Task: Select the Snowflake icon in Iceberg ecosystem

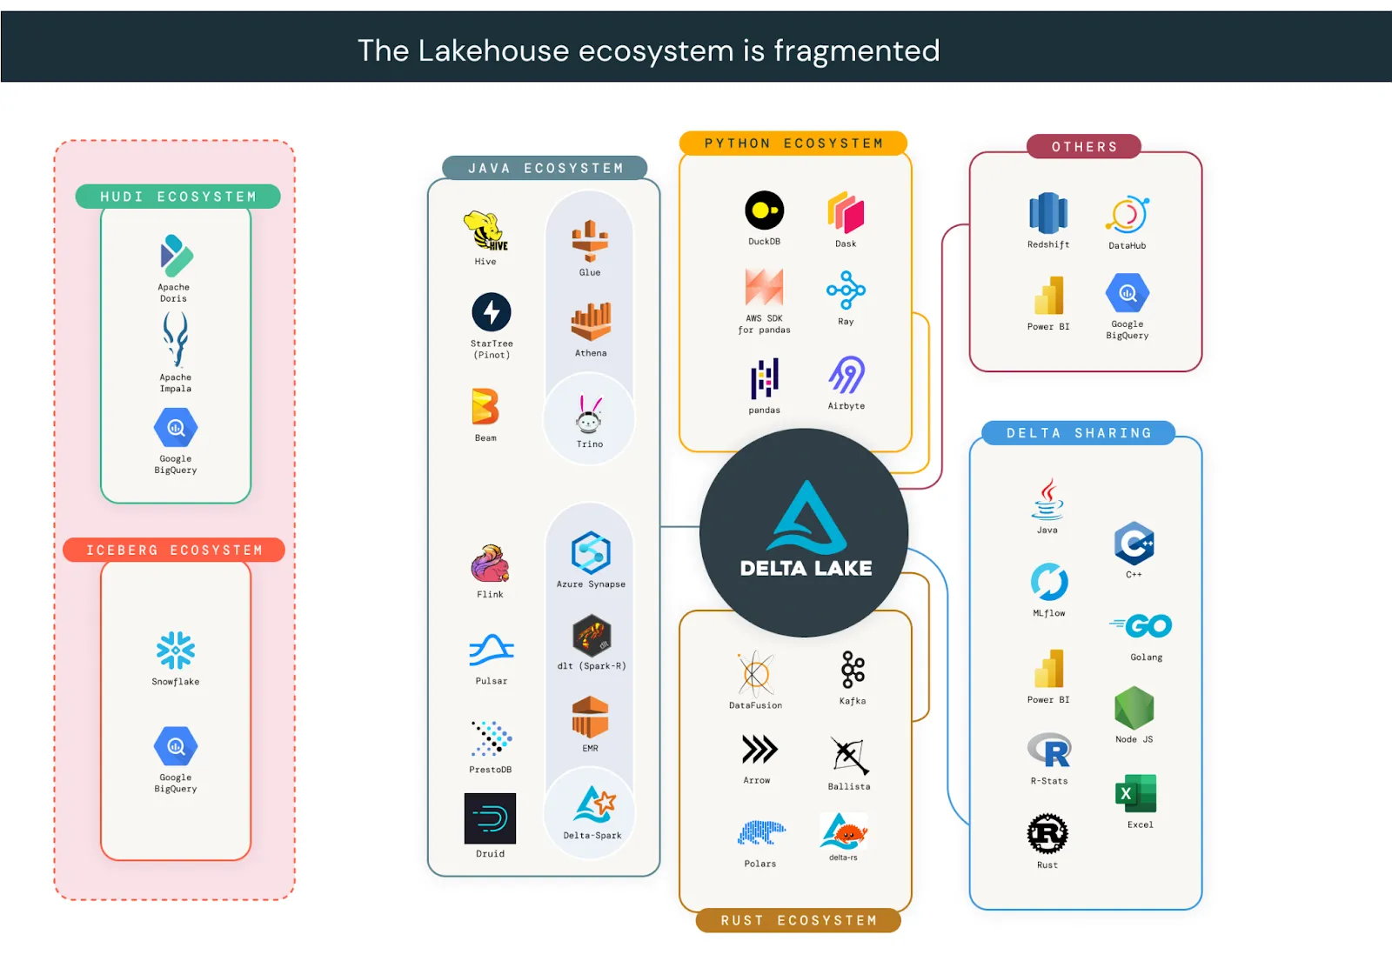Action: click(176, 651)
